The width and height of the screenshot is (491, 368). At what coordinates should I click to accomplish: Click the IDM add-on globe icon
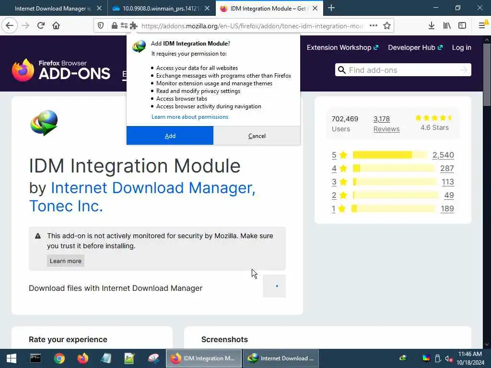(x=44, y=123)
